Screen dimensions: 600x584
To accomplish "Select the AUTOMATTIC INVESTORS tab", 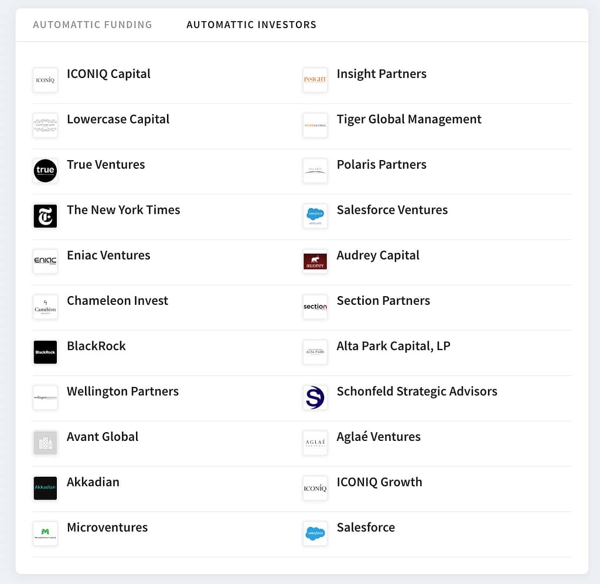I will tap(251, 25).
